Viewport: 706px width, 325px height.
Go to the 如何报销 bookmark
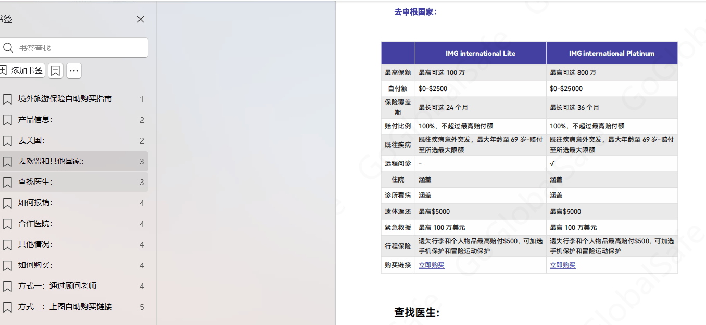pos(35,203)
